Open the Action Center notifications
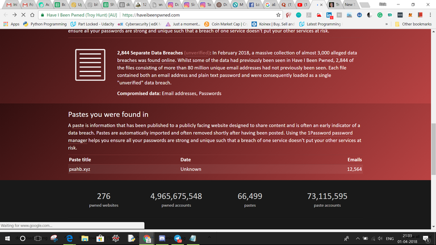This screenshot has height=245, width=436. pos(426,238)
